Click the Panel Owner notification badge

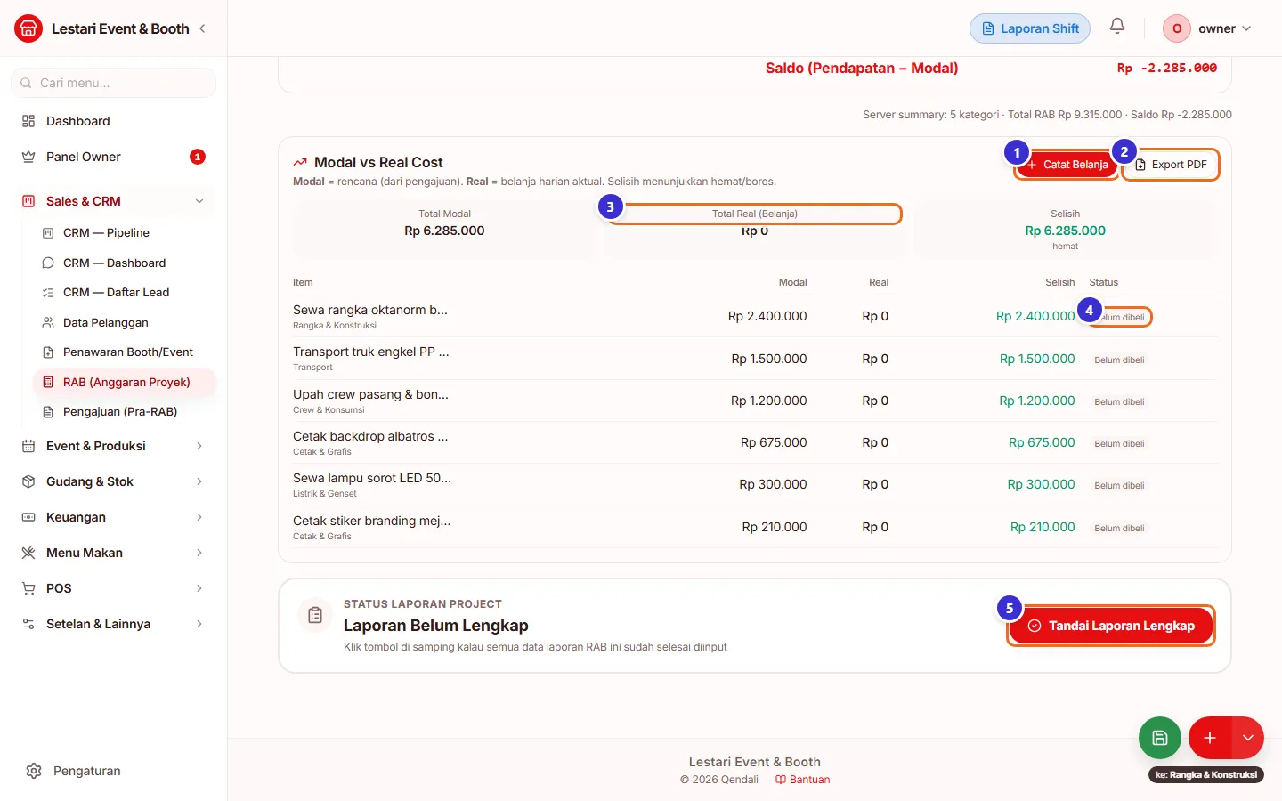(198, 157)
